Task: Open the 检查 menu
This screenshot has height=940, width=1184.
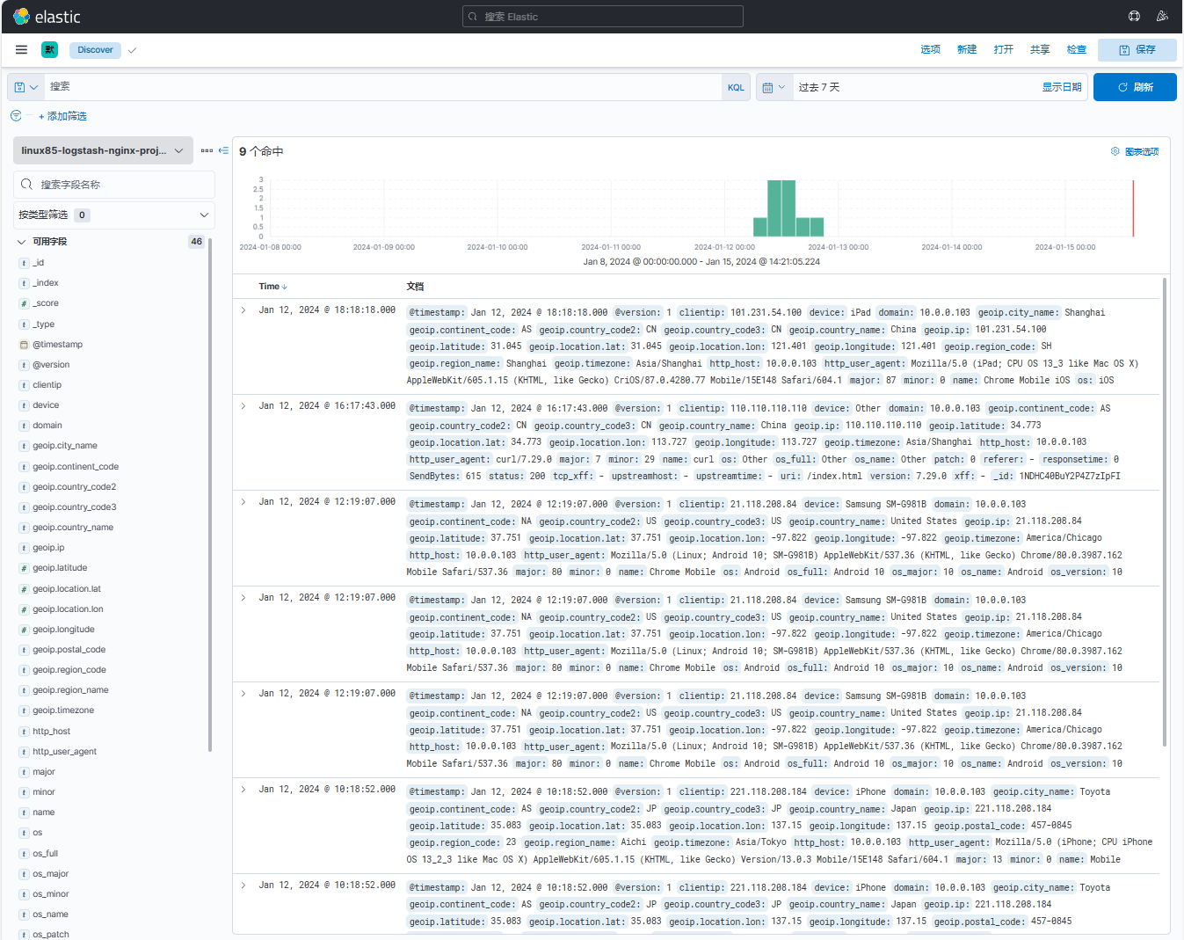Action: tap(1076, 50)
